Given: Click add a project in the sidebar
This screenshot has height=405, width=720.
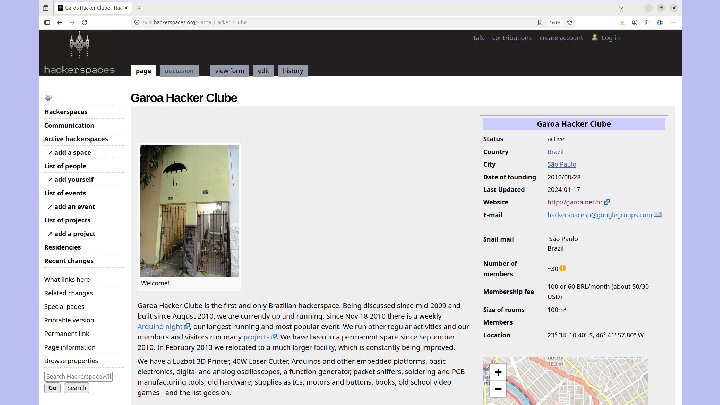Looking at the screenshot, I should click(x=75, y=233).
